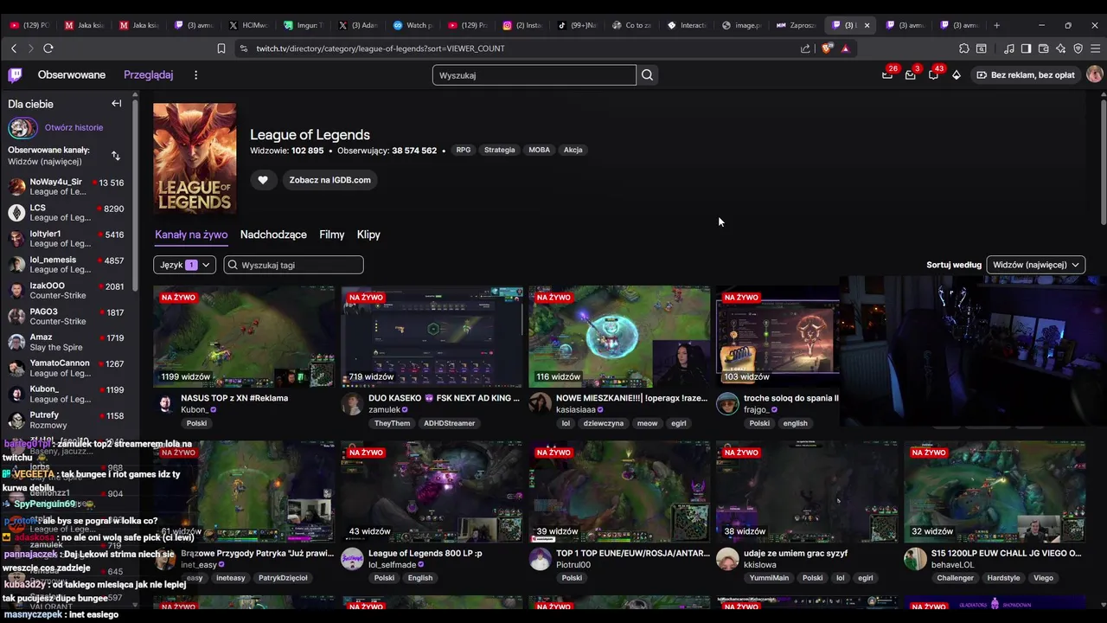Click the Bits diamond icon

[x=957, y=75]
